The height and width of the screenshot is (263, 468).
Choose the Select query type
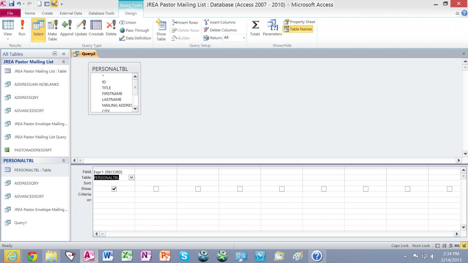[38, 29]
